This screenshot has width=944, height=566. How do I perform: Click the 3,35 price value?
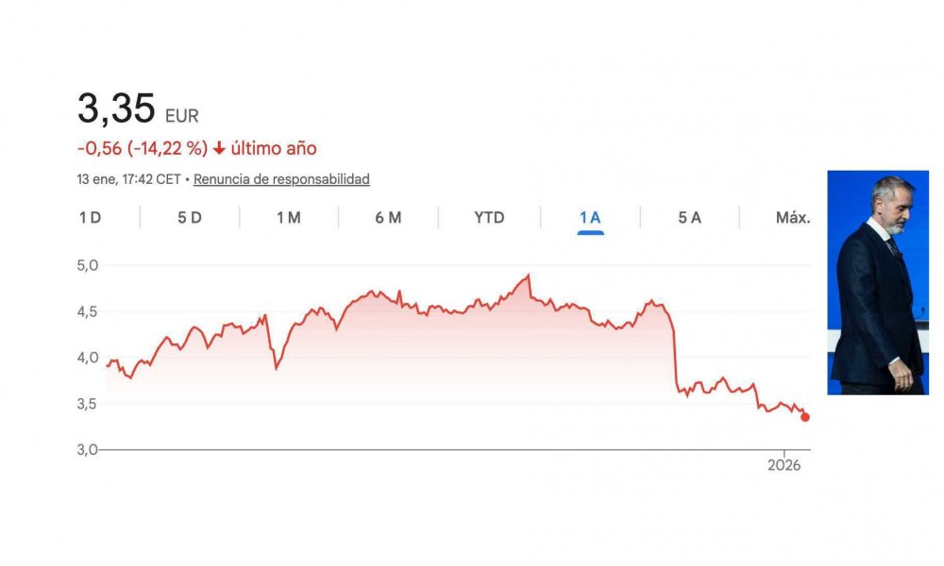coord(116,109)
